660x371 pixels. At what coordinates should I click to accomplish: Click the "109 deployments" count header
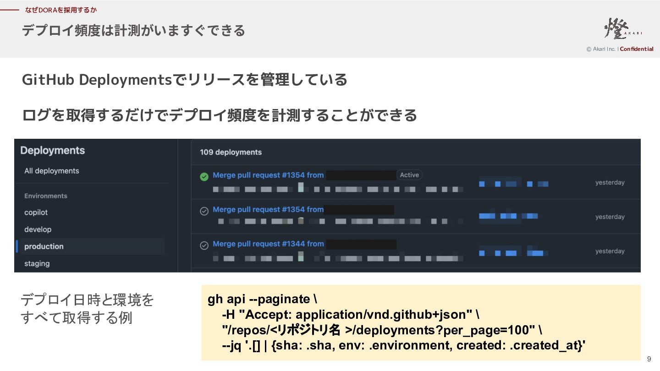[x=231, y=152]
